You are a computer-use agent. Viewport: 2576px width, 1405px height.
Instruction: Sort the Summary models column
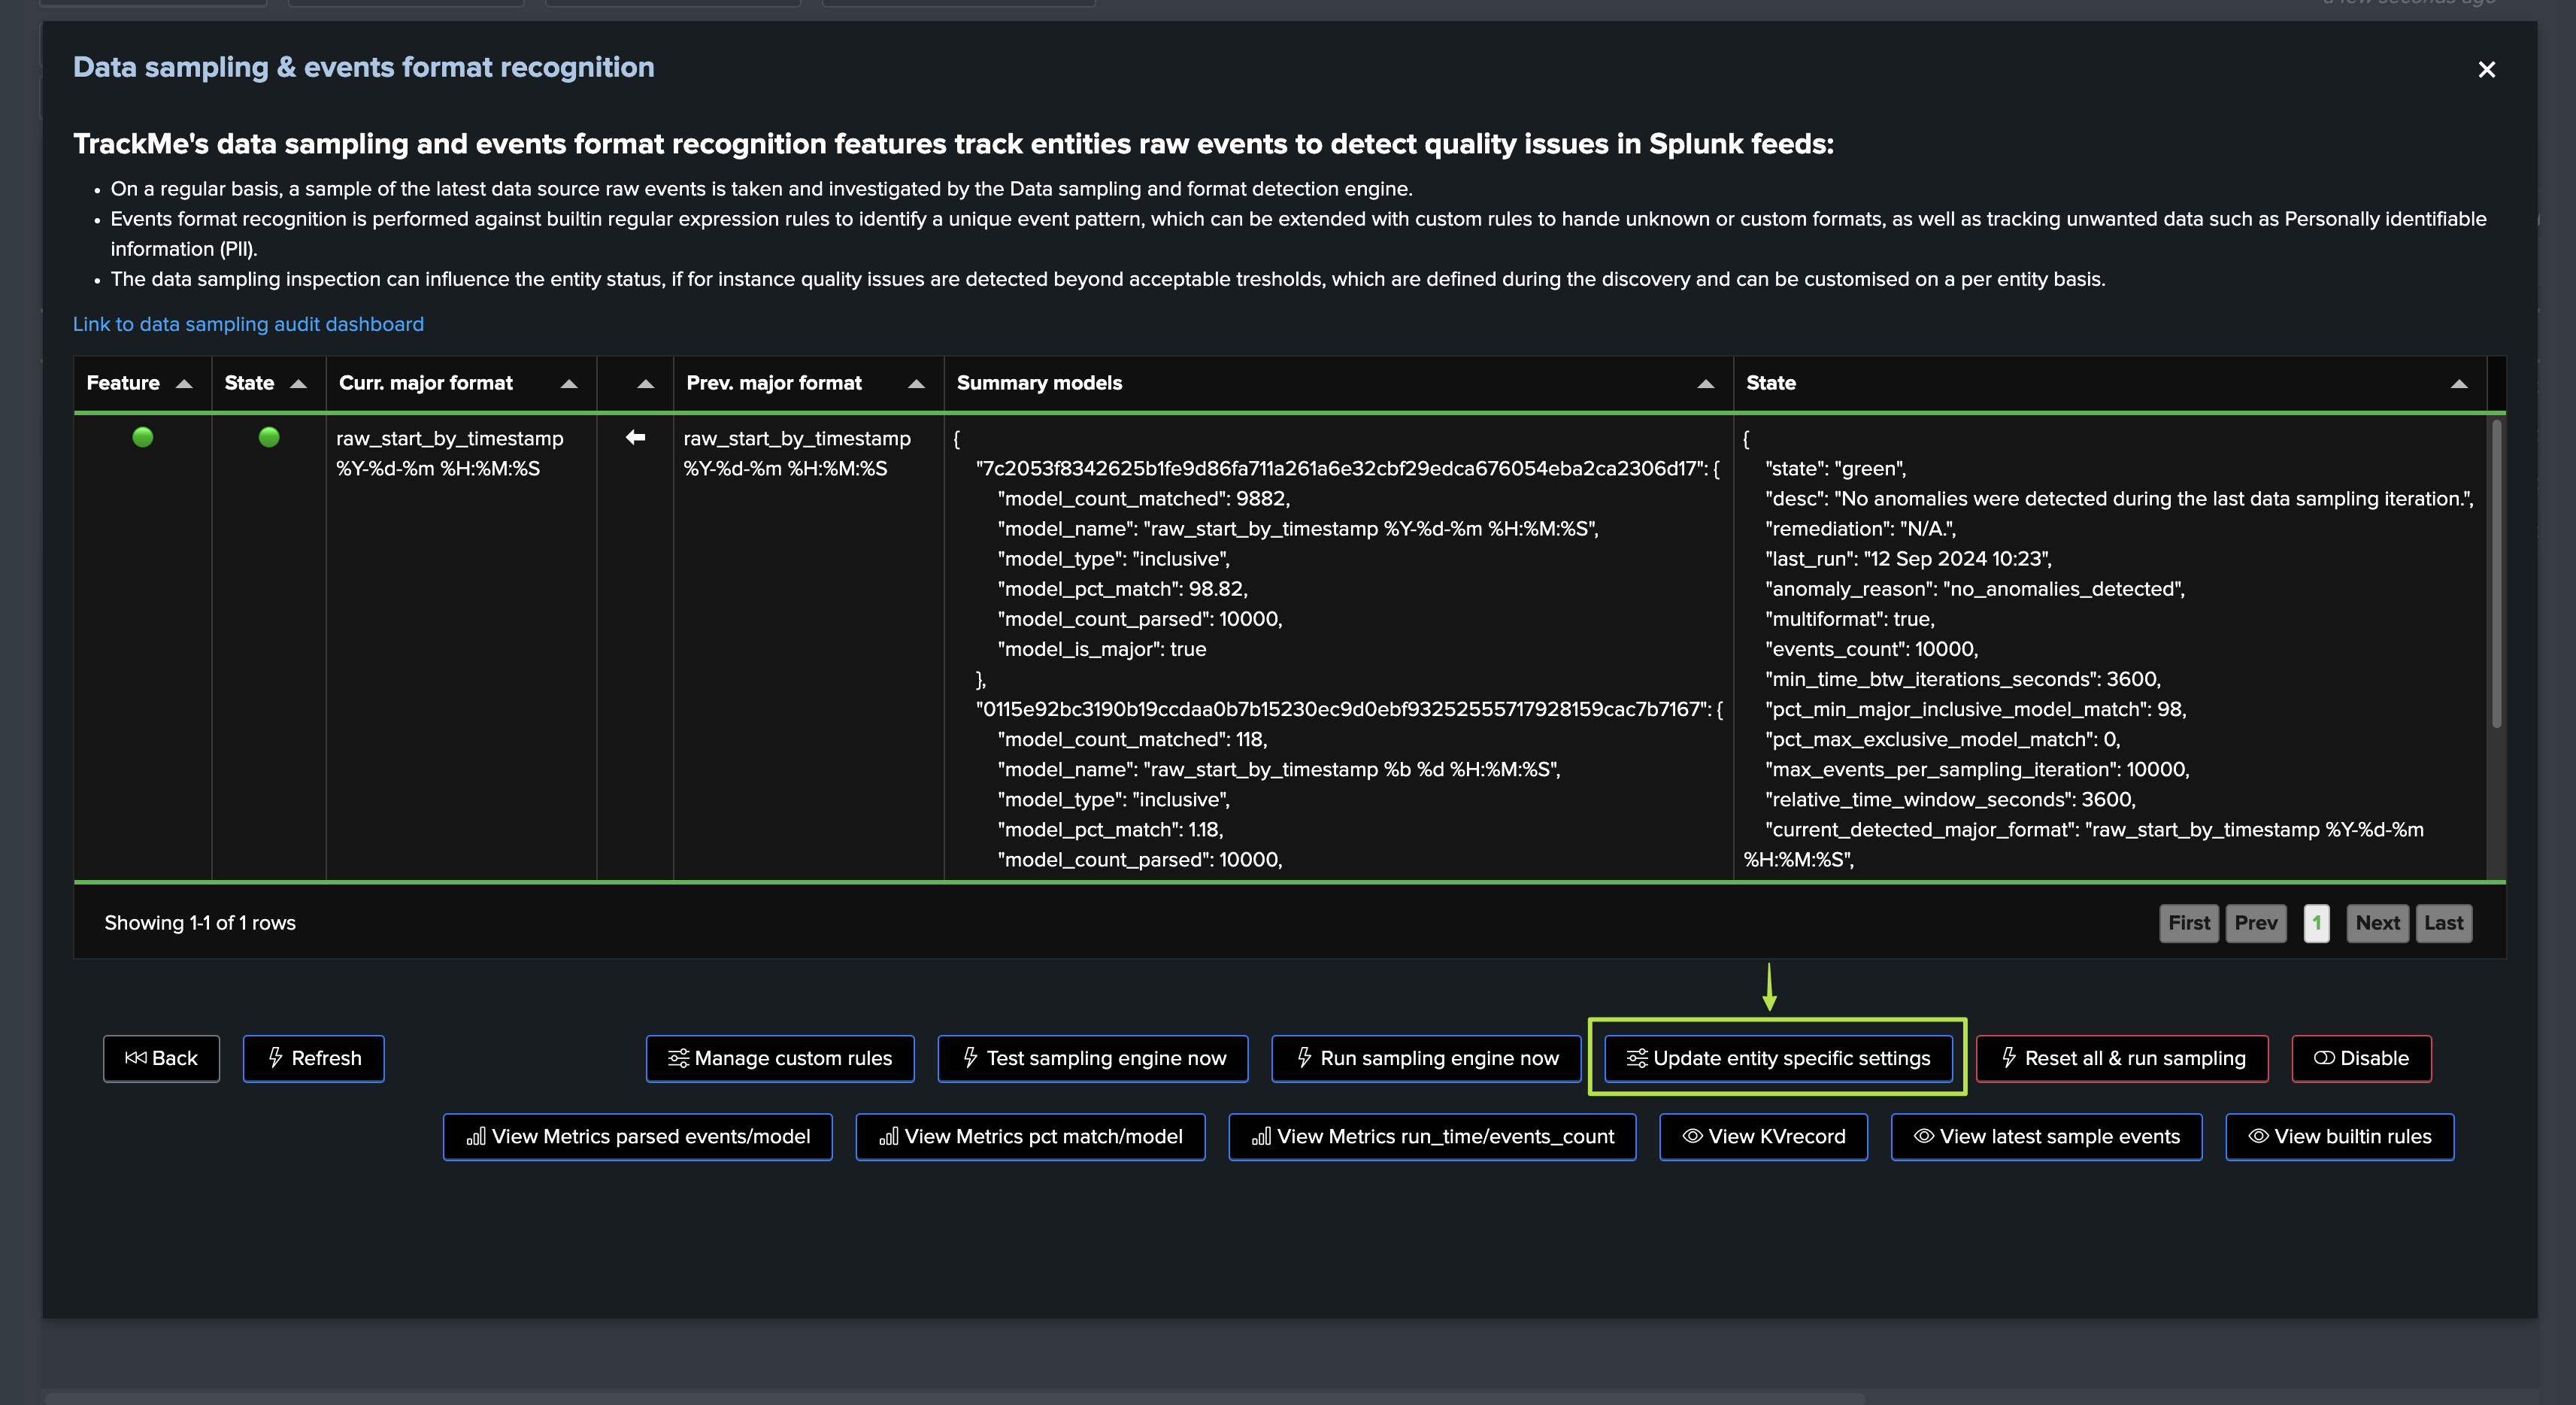point(1705,384)
